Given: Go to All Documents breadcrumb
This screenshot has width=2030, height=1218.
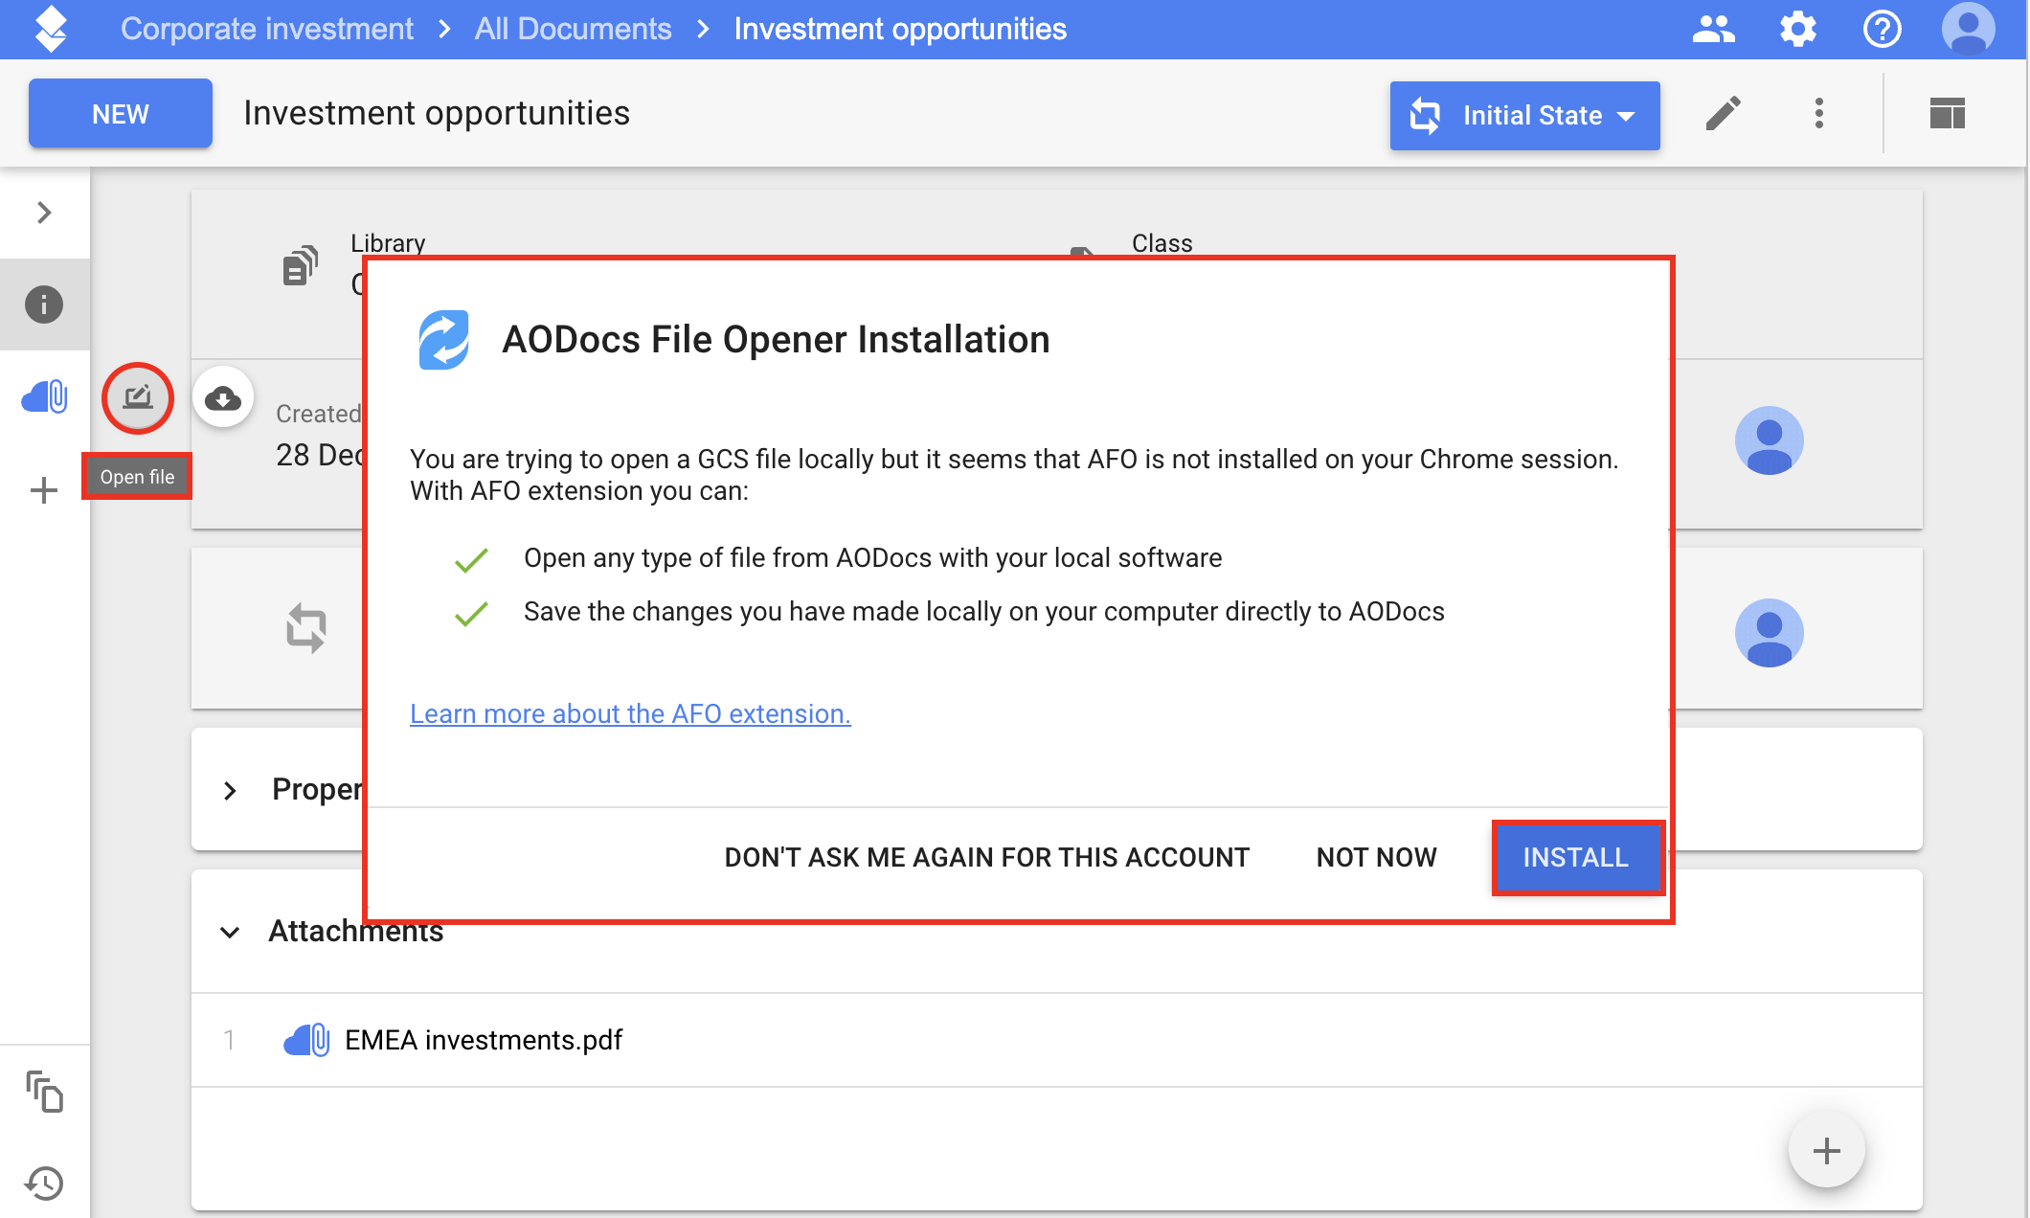Looking at the screenshot, I should pyautogui.click(x=573, y=29).
